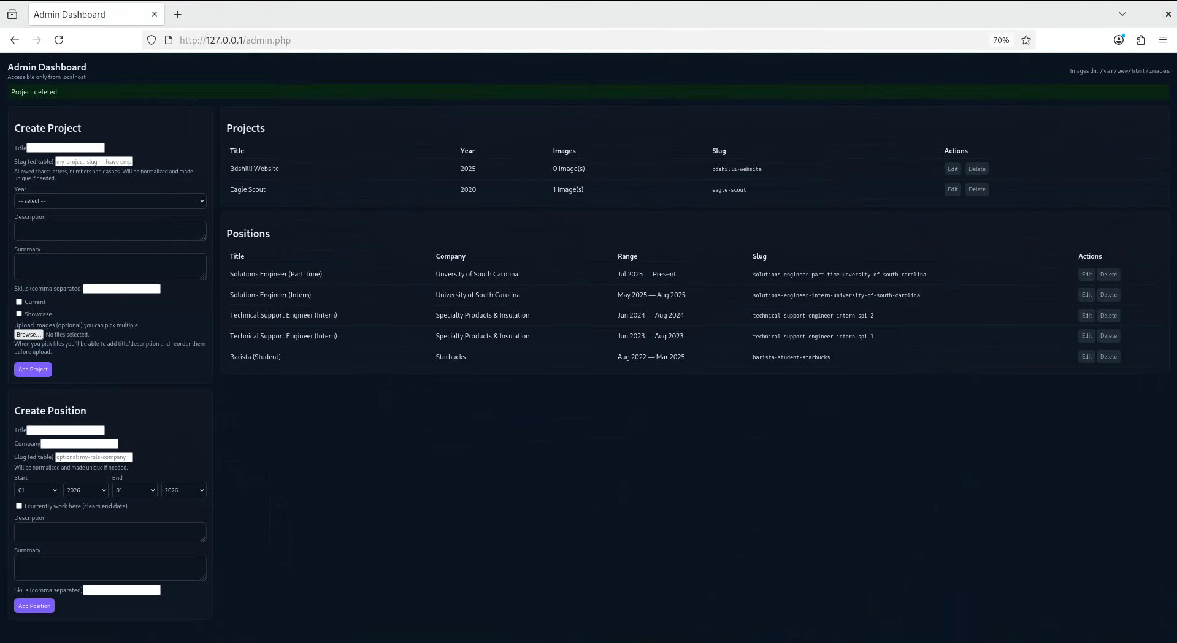The image size is (1177, 643).
Task: Delete the Eagle Scout project
Action: tap(976, 189)
